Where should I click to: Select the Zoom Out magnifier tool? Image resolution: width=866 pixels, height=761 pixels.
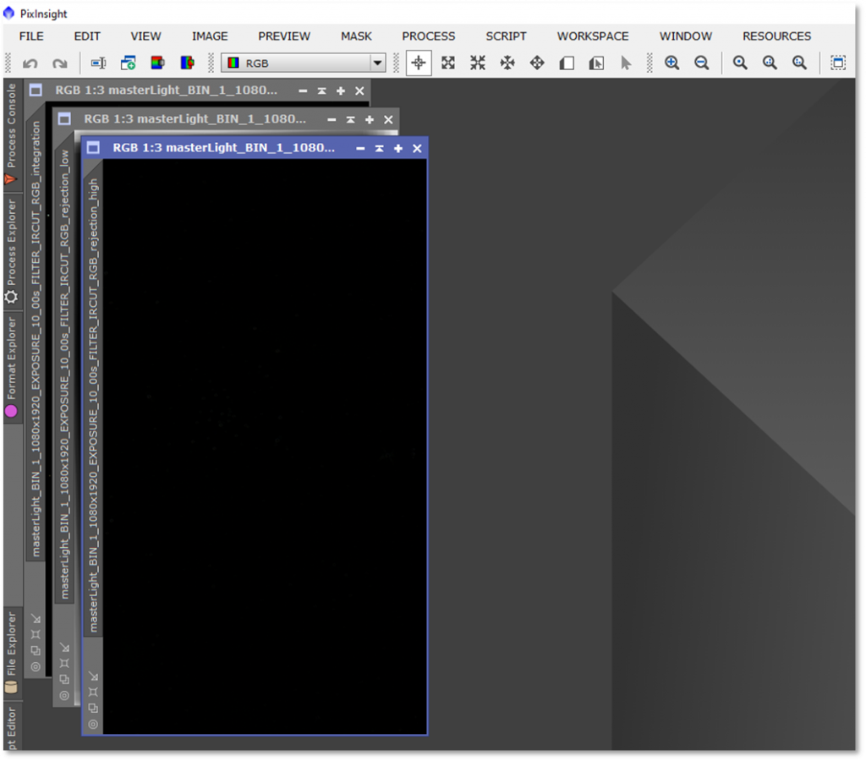point(701,63)
